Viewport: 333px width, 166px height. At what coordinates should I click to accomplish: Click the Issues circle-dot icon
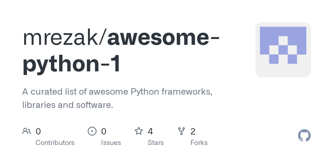[x=92, y=131]
